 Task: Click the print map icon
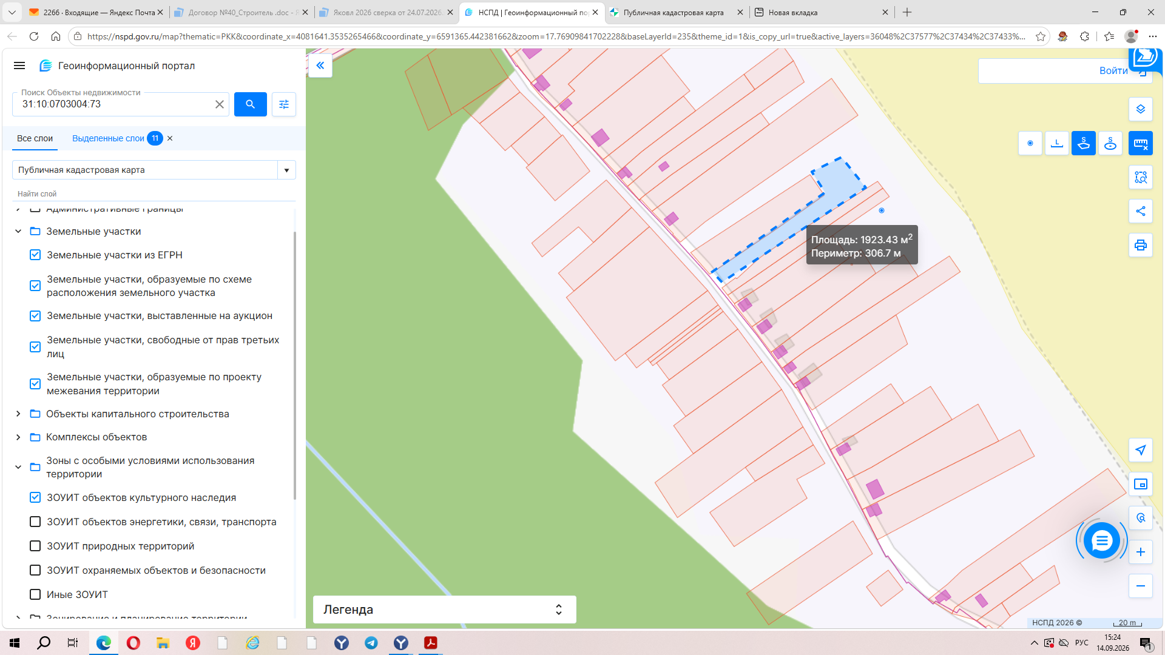point(1141,245)
